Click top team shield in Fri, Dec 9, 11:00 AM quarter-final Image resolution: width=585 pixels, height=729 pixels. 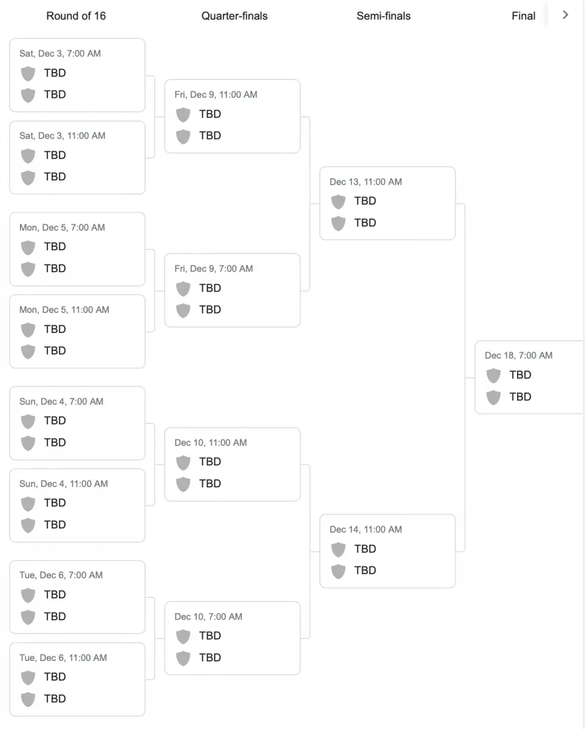(x=183, y=114)
